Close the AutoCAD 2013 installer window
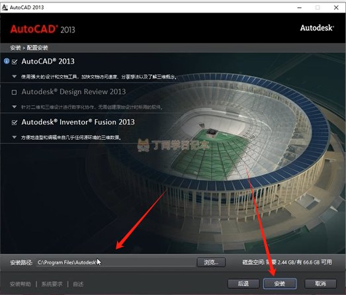Image resolution: width=346 pixels, height=295 pixels. click(x=336, y=7)
